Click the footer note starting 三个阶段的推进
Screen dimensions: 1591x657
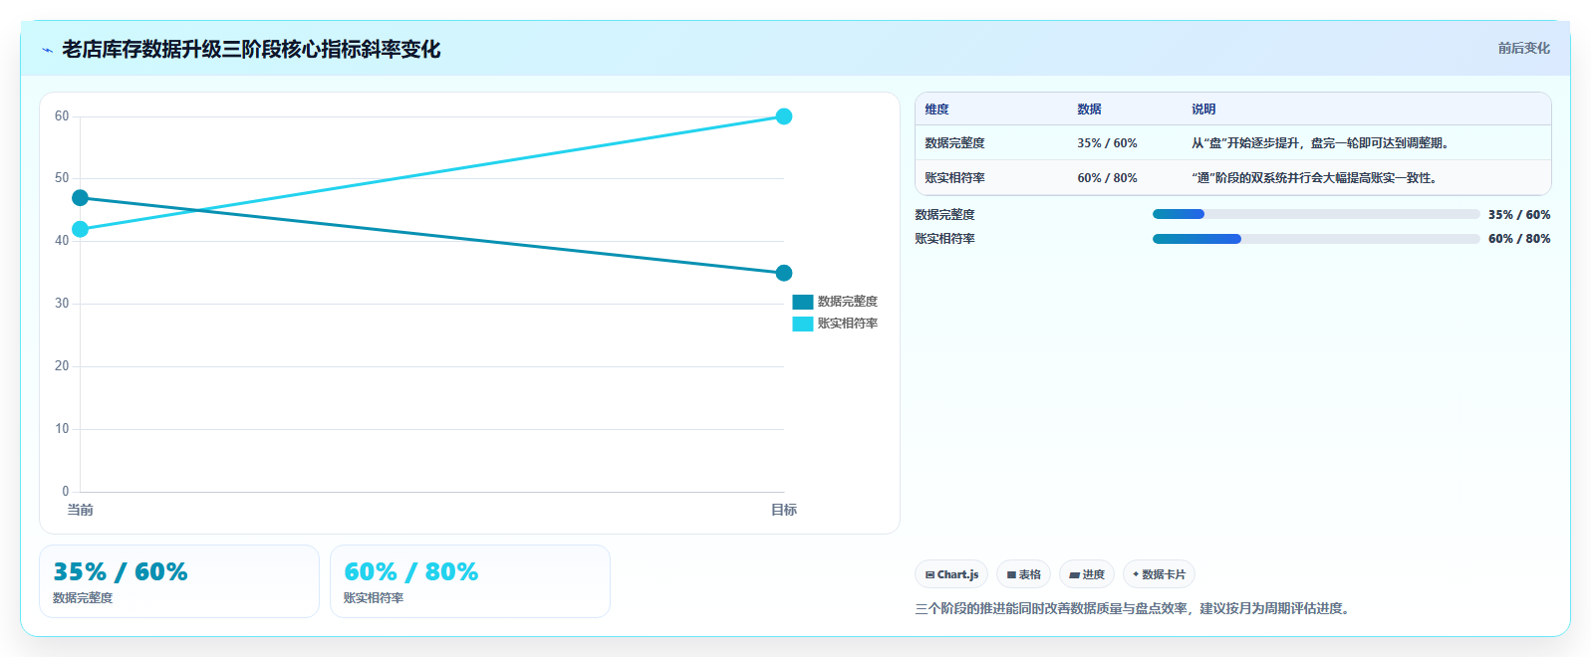click(1135, 608)
